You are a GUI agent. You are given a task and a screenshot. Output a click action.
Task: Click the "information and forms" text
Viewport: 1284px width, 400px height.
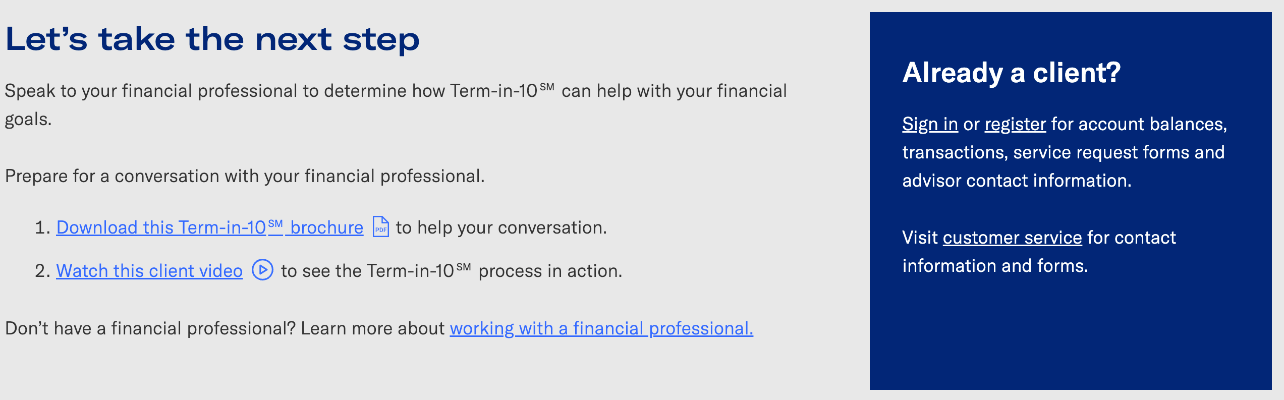coord(995,266)
